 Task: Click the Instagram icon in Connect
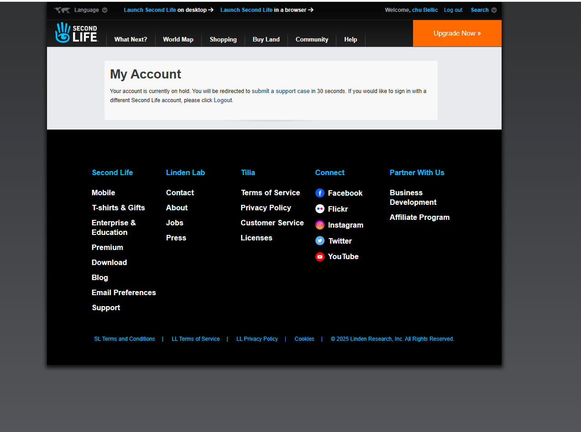(320, 225)
